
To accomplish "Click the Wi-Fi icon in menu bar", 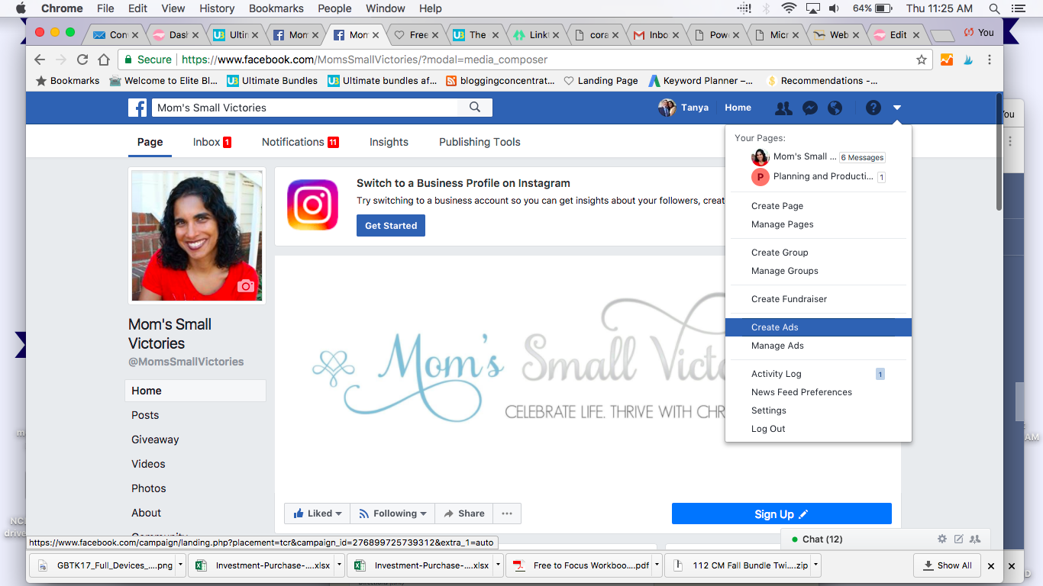I will [x=788, y=8].
